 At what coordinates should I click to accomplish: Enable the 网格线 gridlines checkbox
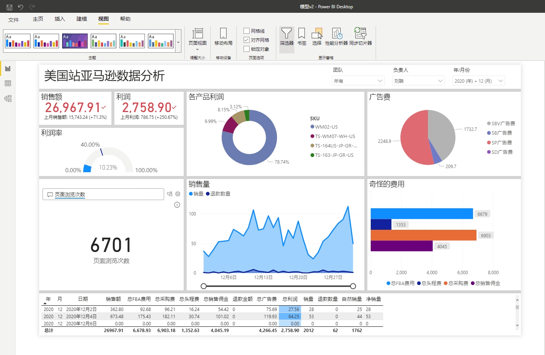(x=247, y=30)
